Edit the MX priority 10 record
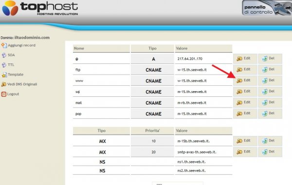This screenshot has height=185, width=292. [x=245, y=141]
